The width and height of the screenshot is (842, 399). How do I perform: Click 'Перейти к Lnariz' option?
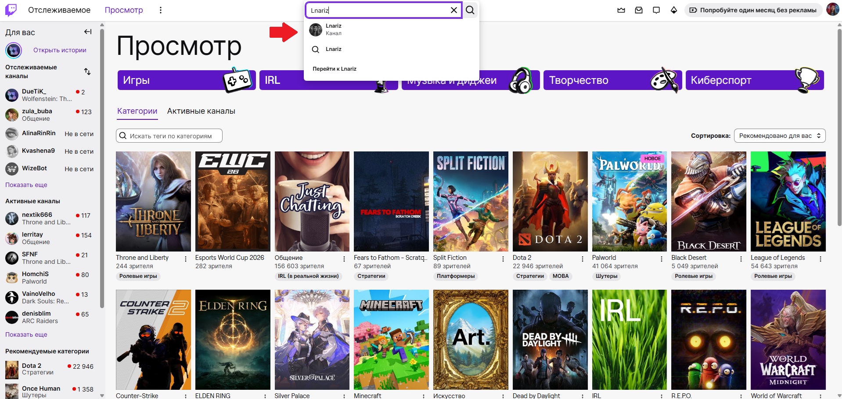pyautogui.click(x=335, y=69)
